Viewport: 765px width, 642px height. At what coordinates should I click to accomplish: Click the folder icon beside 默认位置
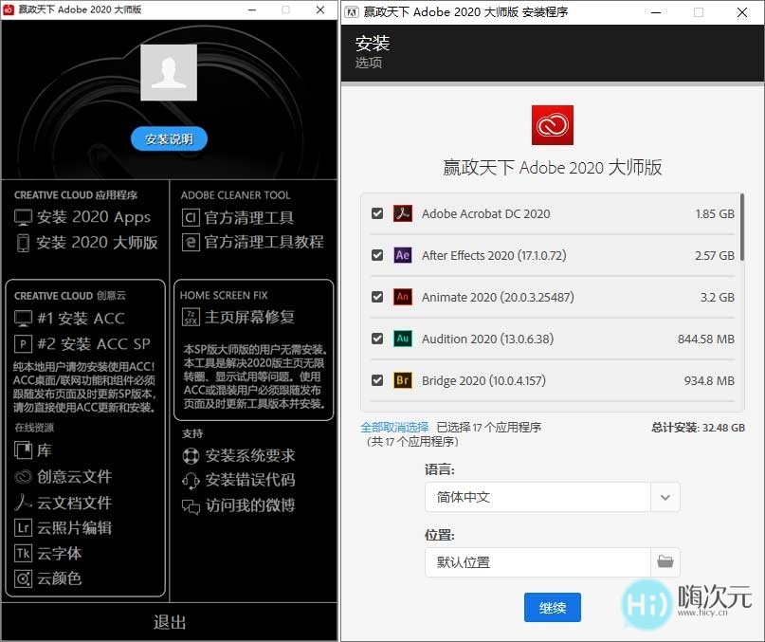pyautogui.click(x=665, y=561)
